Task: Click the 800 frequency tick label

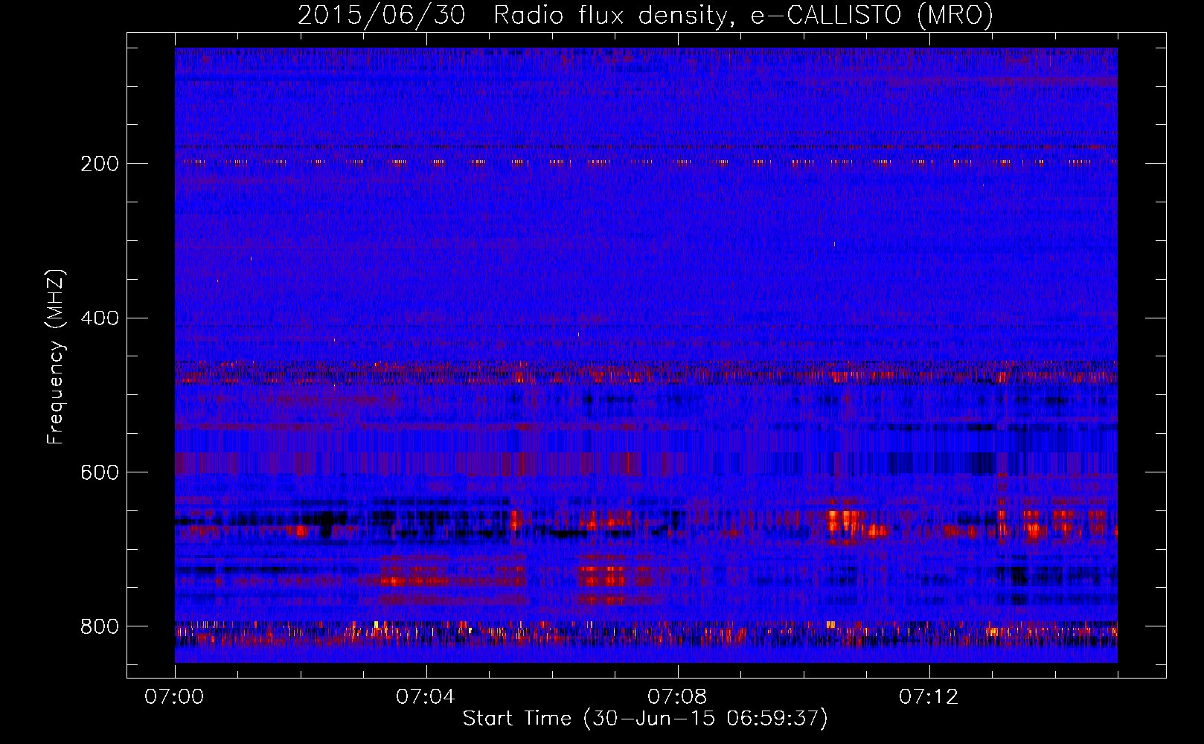Action: [x=99, y=626]
